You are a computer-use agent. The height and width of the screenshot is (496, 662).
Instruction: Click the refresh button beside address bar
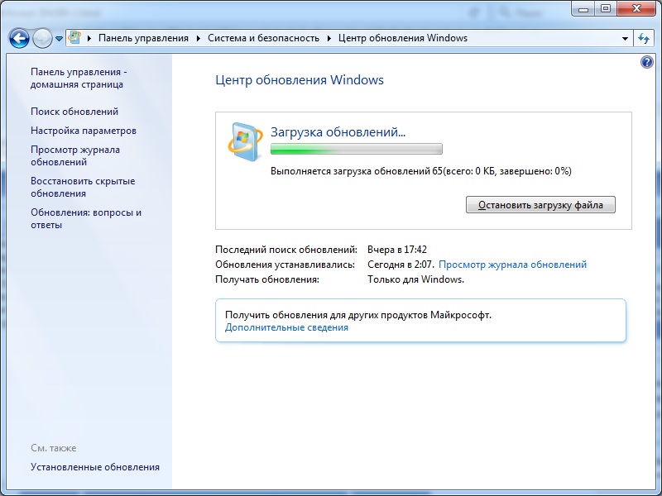(x=644, y=38)
